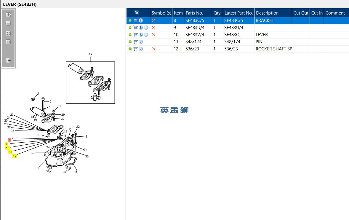This screenshot has width=349, height=220.
Task: Click callout number 33 in diagram
Action: tap(87, 156)
